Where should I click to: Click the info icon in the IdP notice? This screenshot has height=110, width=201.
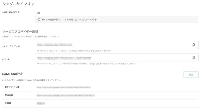click(39, 19)
